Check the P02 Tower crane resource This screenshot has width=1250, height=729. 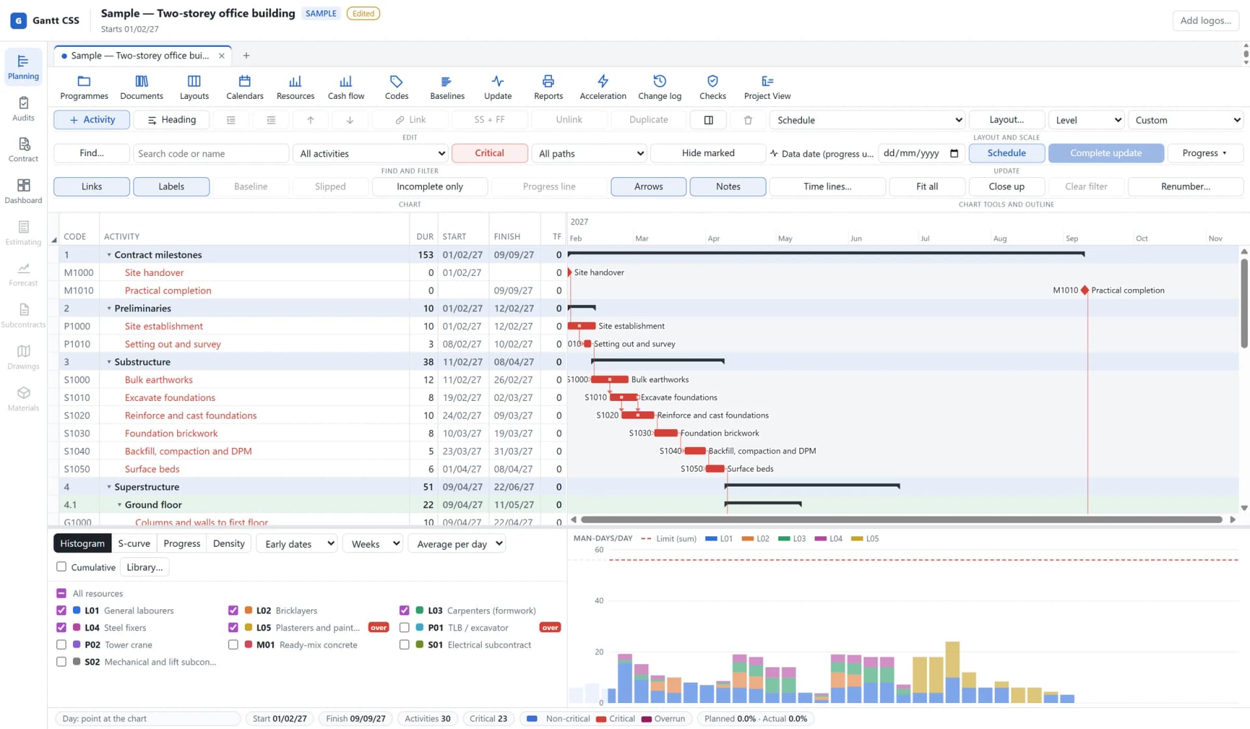(x=61, y=644)
